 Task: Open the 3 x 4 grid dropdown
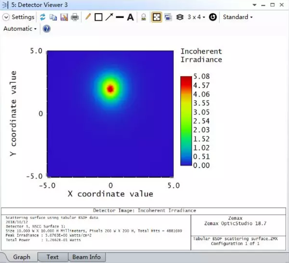[x=196, y=17]
